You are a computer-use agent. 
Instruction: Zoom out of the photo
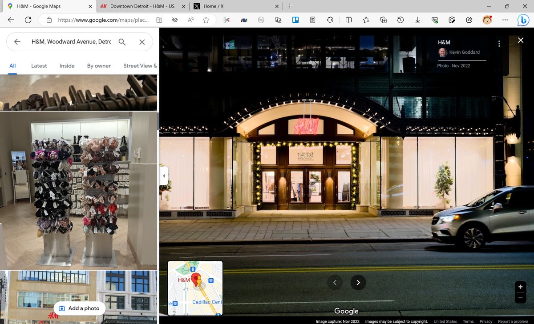(x=520, y=298)
